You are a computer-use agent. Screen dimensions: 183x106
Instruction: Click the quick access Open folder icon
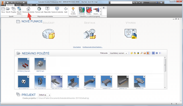click(12, 2)
